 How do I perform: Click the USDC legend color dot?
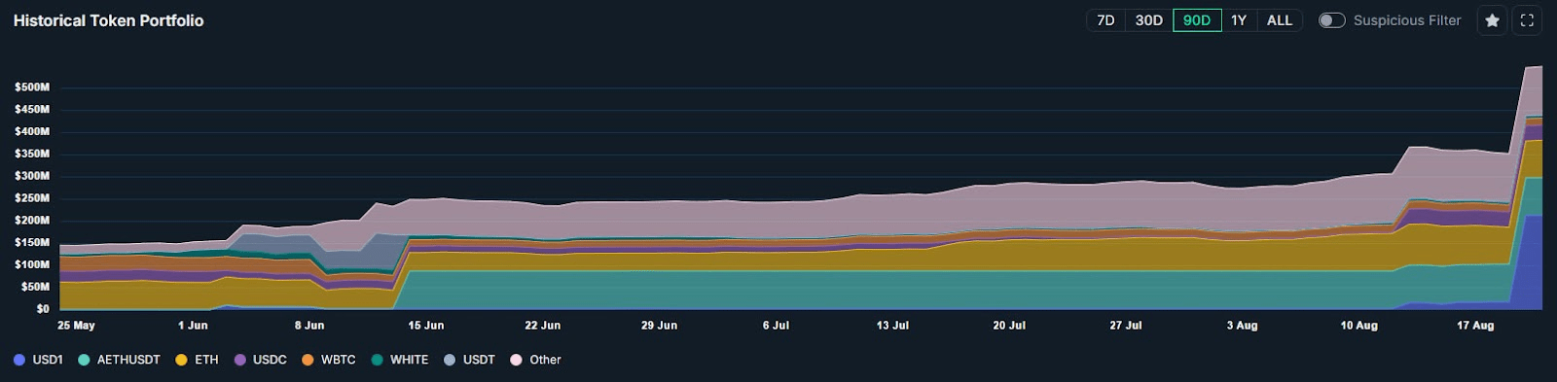239,360
